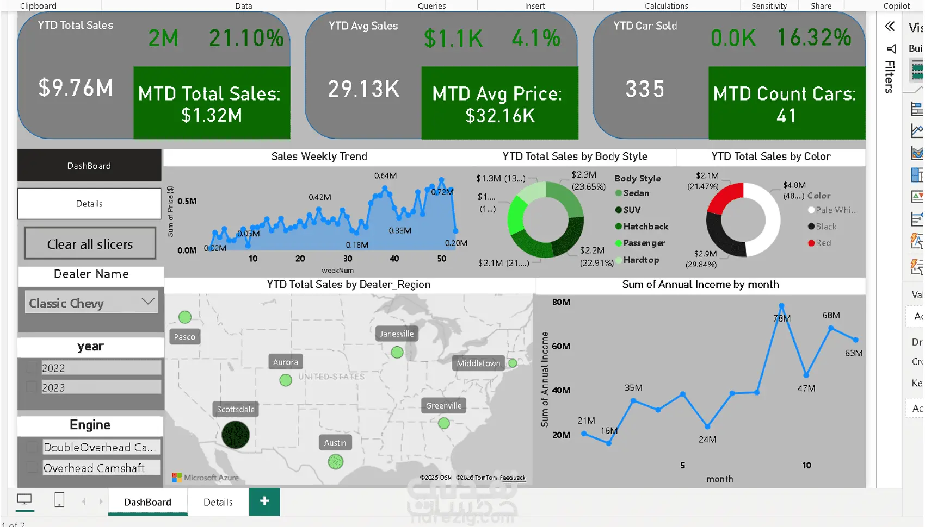Click the Clear all slicers button
This screenshot has width=925, height=527.
[x=90, y=243]
